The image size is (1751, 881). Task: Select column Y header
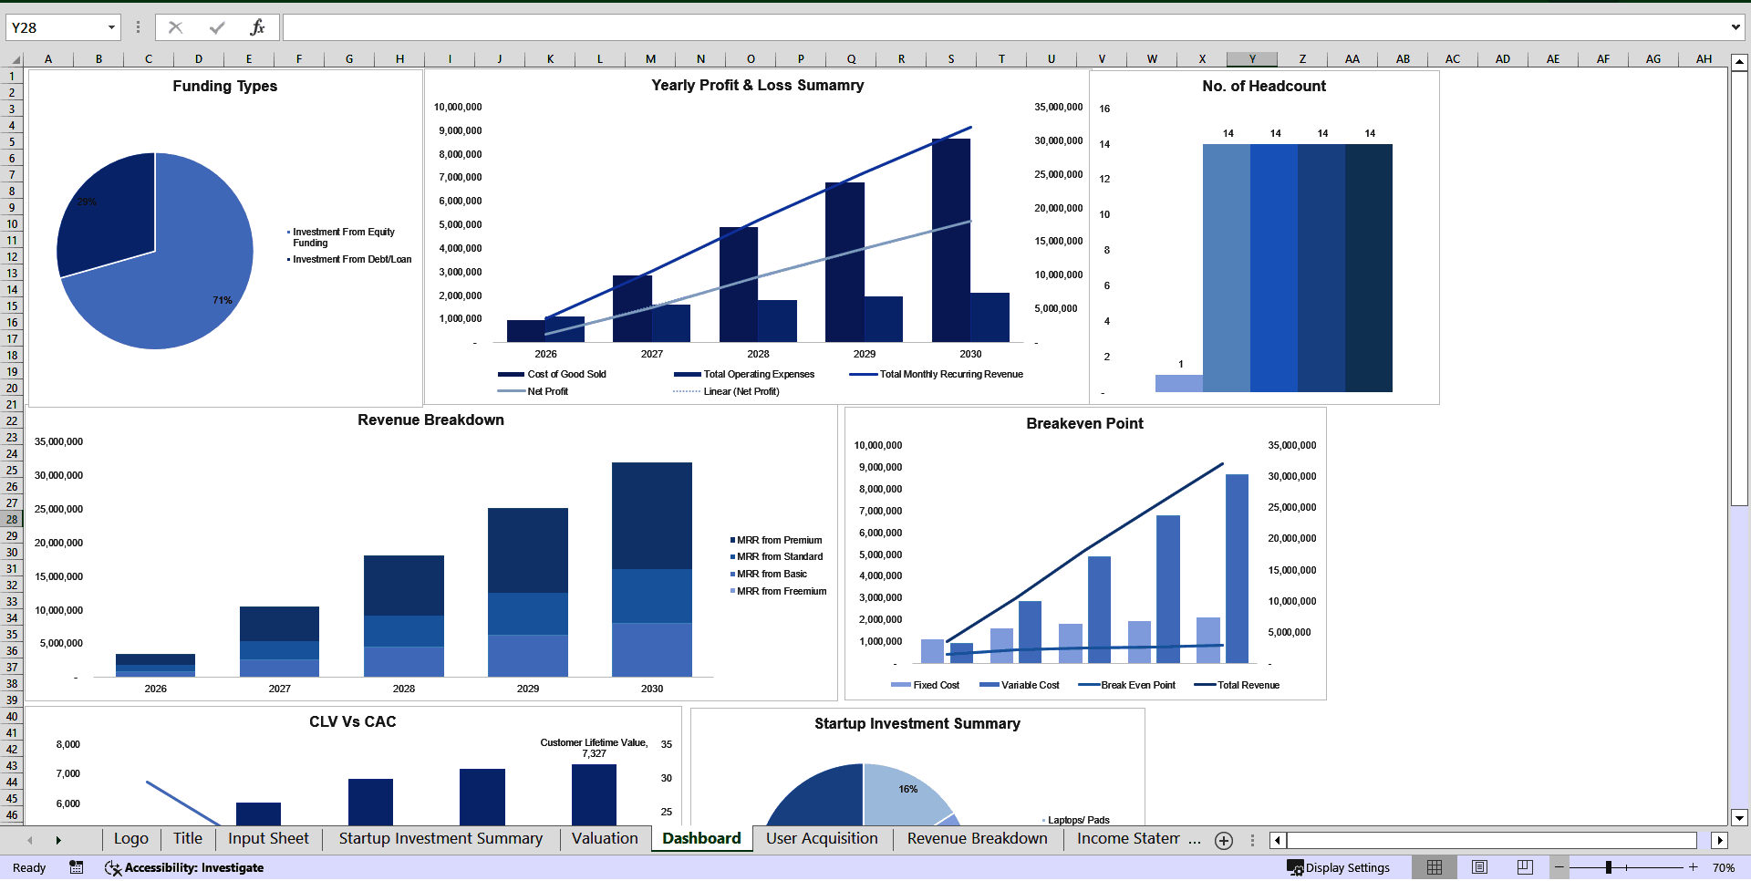[x=1251, y=58]
